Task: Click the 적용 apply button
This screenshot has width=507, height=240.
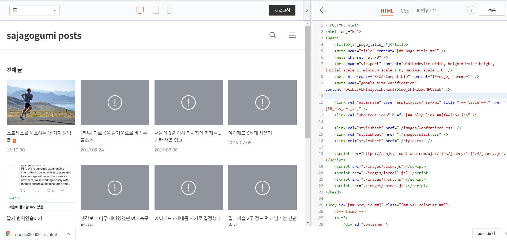Action: 492,10
